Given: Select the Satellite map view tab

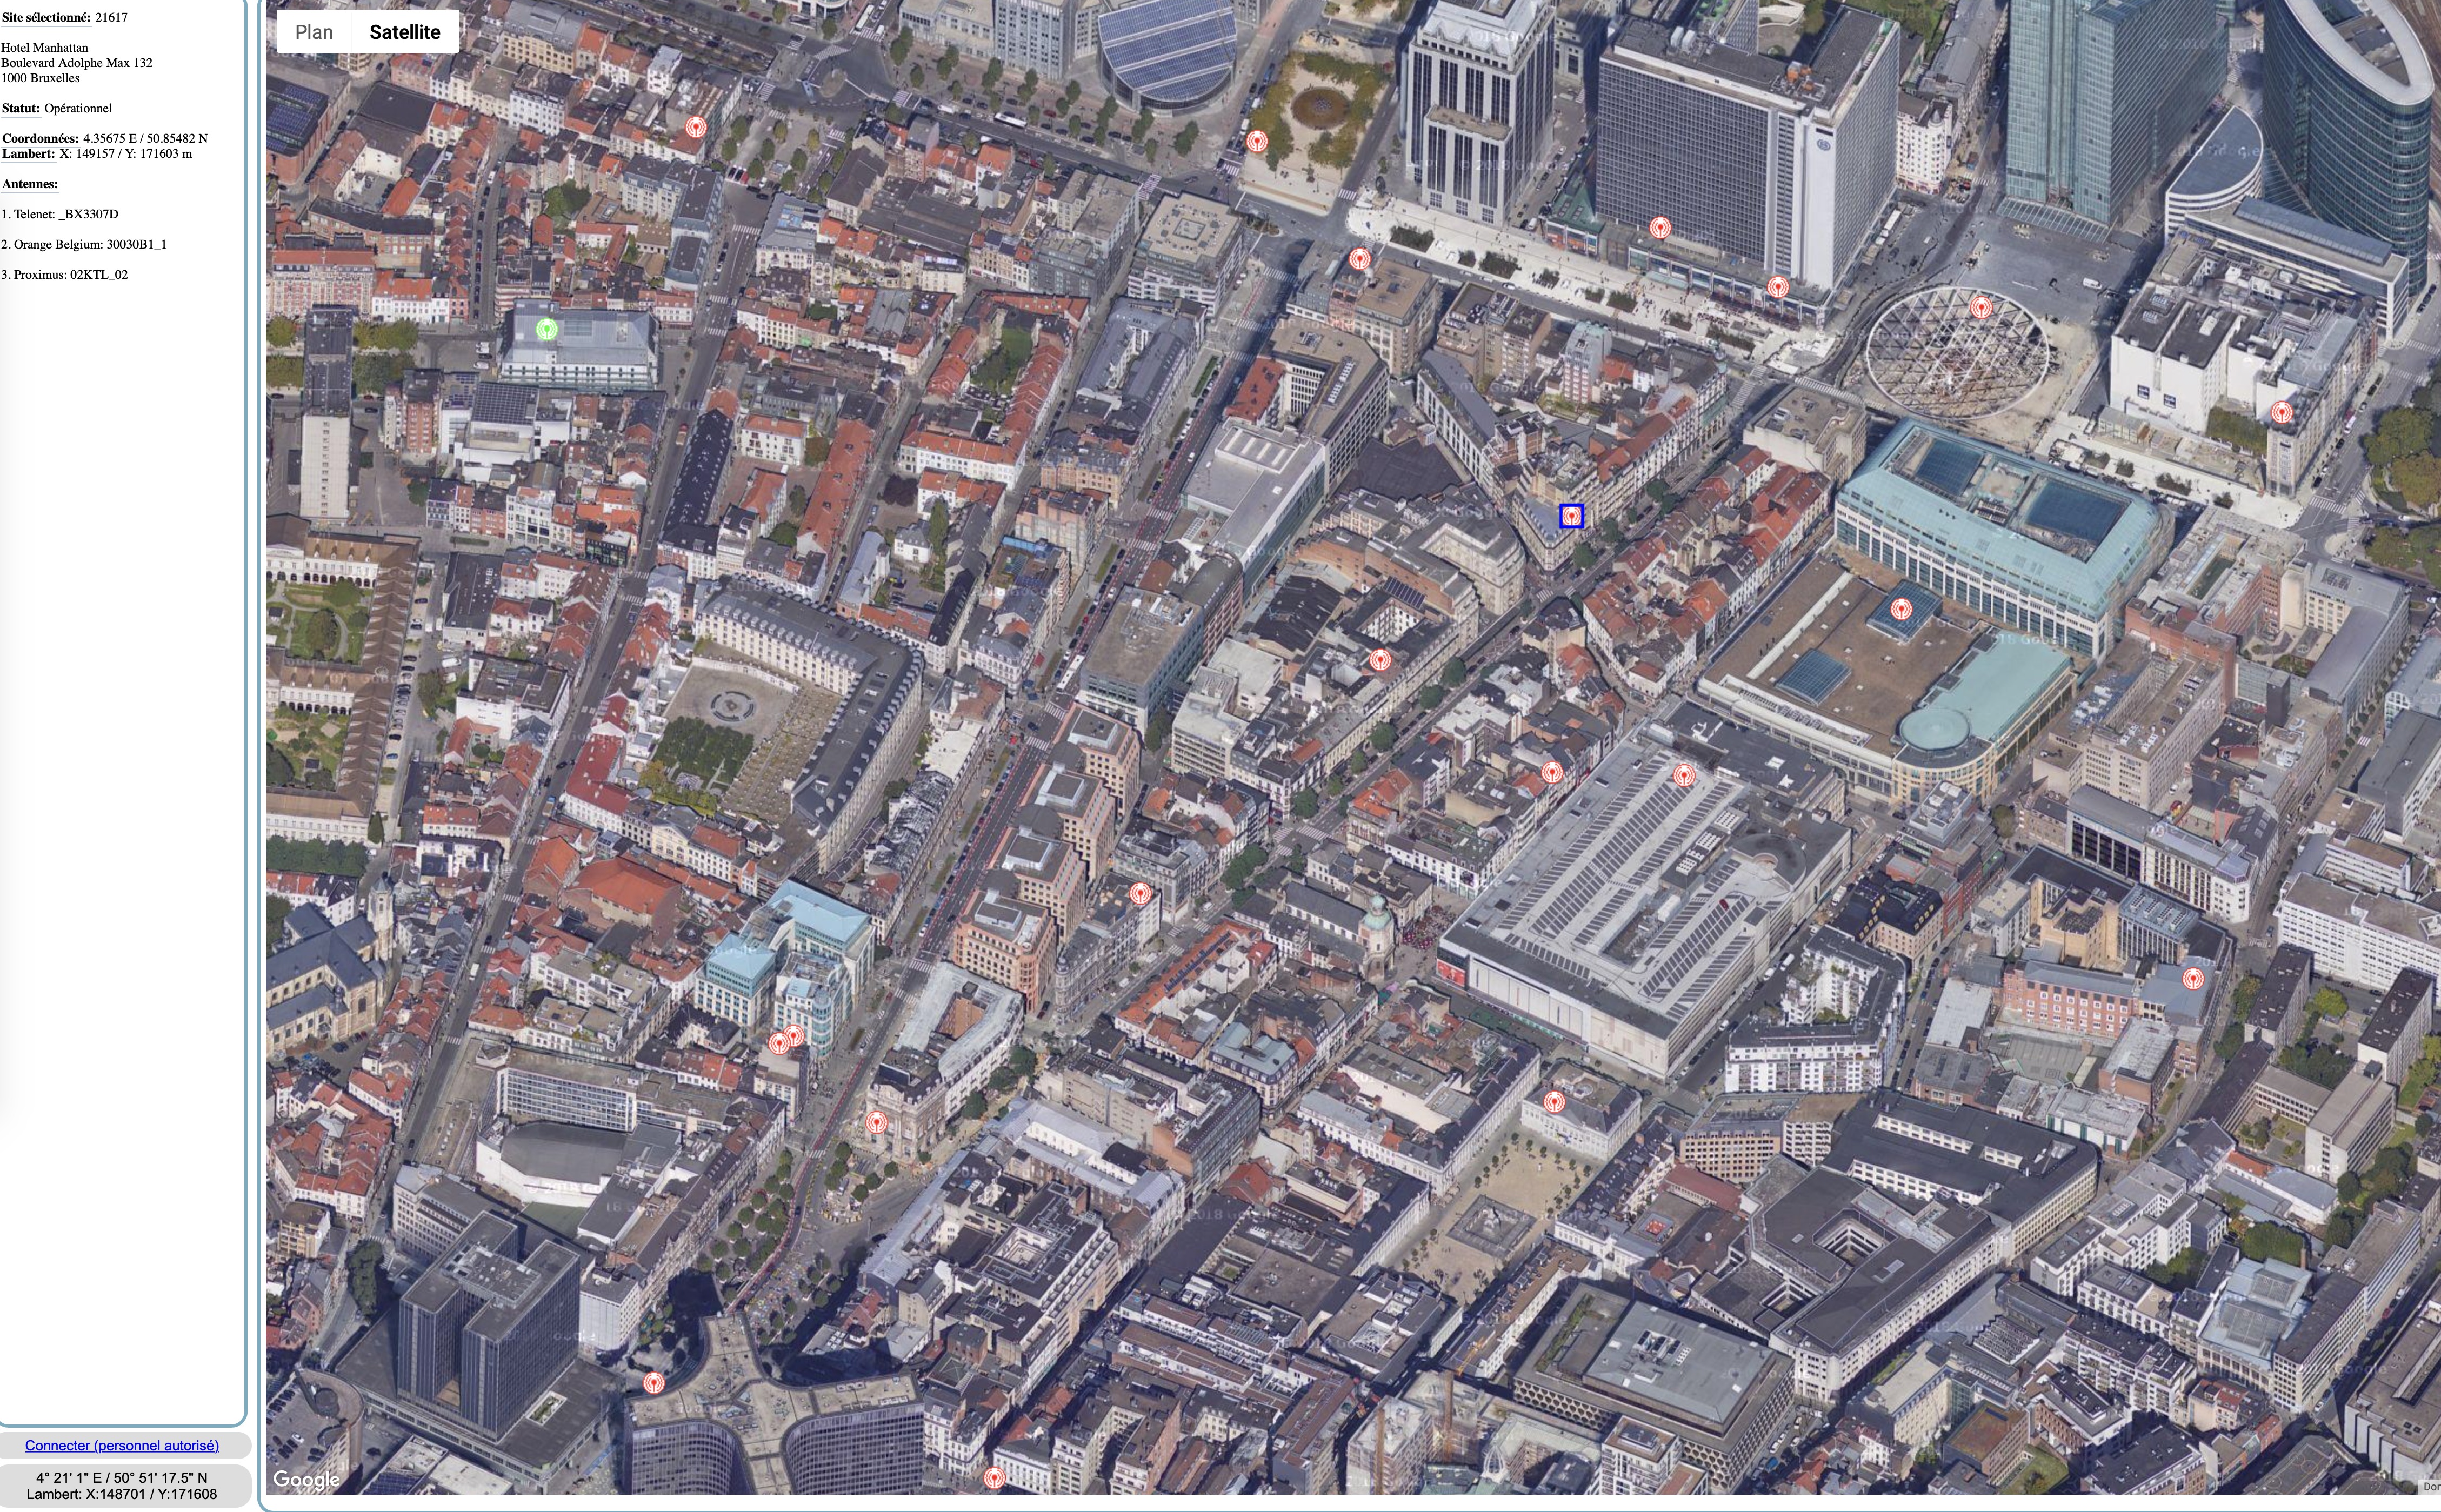Looking at the screenshot, I should click(404, 32).
